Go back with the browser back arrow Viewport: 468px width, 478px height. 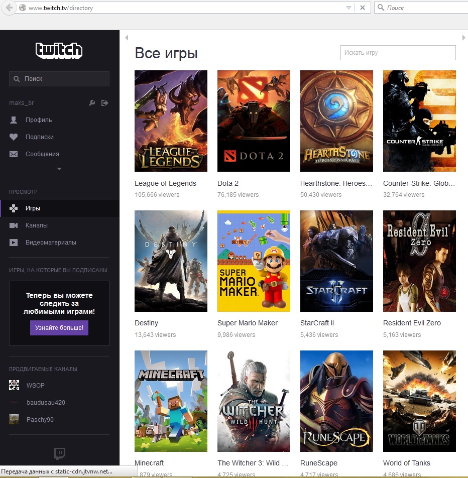click(9, 8)
